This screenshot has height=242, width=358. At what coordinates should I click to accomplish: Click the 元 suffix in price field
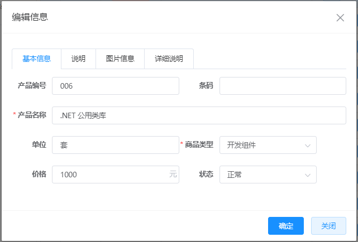[173, 175]
